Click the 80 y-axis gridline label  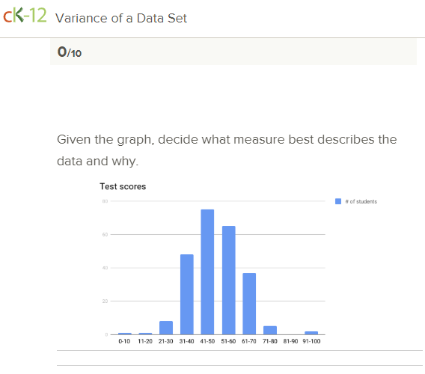(106, 201)
